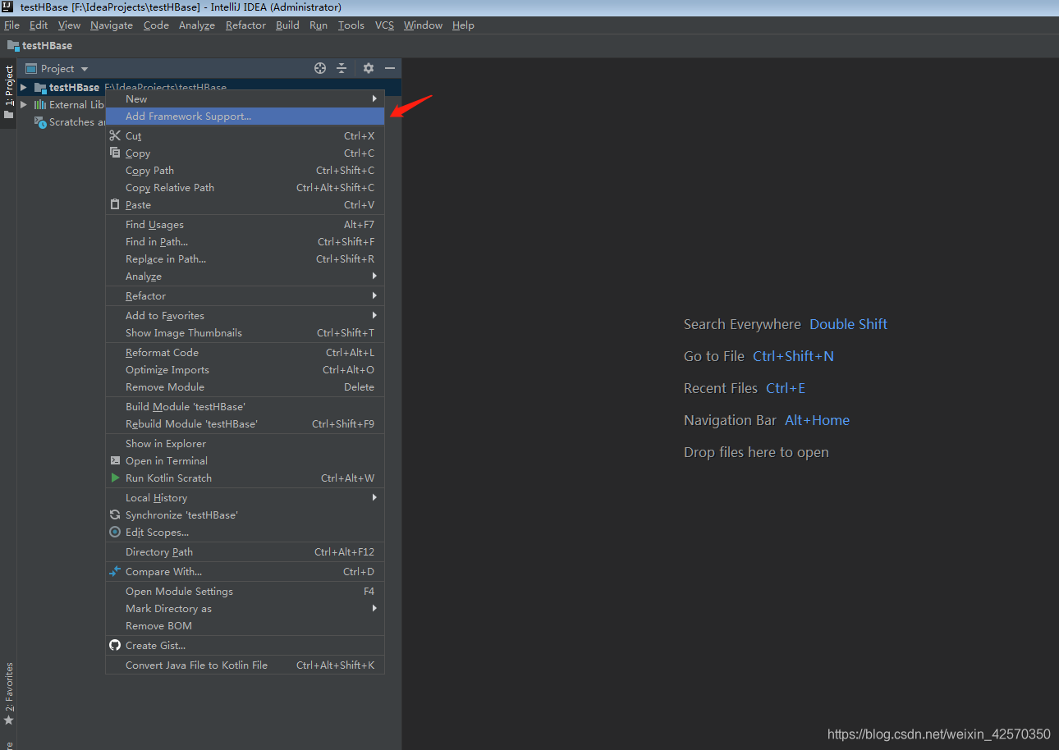Open the Analyze submenu in context menu
The width and height of the screenshot is (1059, 750).
click(x=245, y=277)
